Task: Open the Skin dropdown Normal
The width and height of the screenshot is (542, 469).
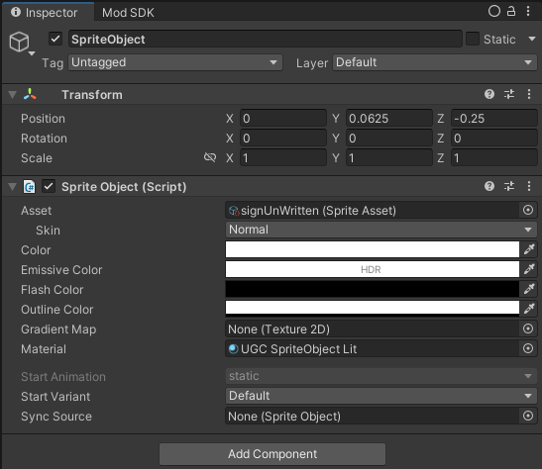Action: pos(381,230)
